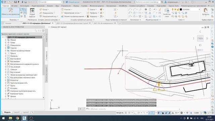Launch Project Explorer

[x=32, y=13]
